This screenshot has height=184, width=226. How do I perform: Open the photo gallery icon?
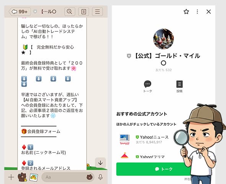point(34,177)
